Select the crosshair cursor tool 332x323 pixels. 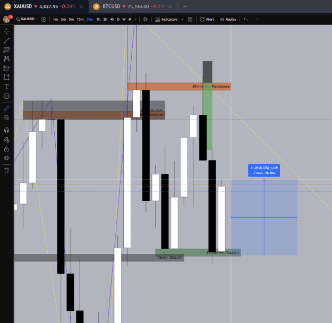pos(6,31)
